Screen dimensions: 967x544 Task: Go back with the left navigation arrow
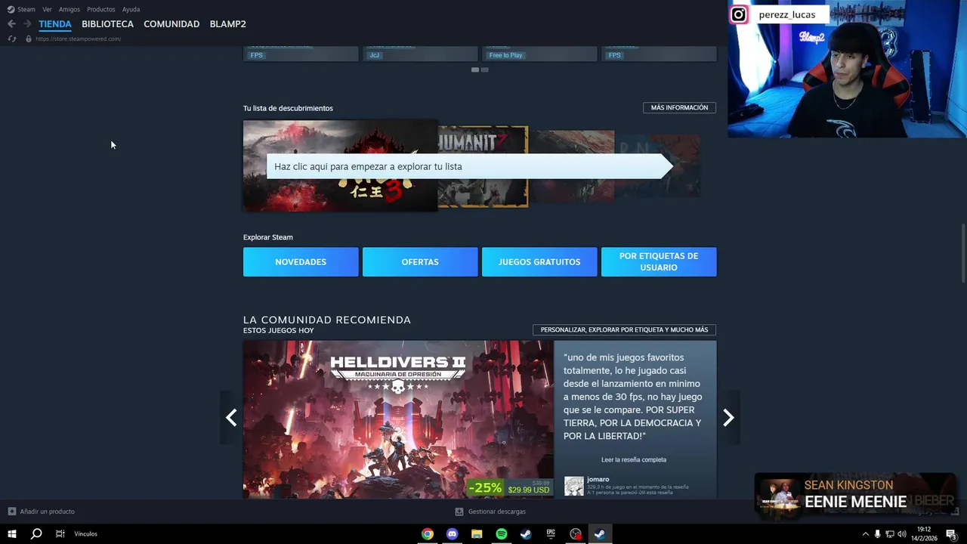11,24
